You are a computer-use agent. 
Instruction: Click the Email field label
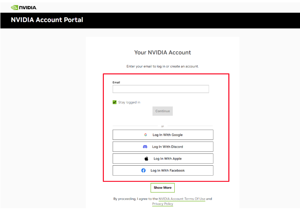tap(116, 82)
